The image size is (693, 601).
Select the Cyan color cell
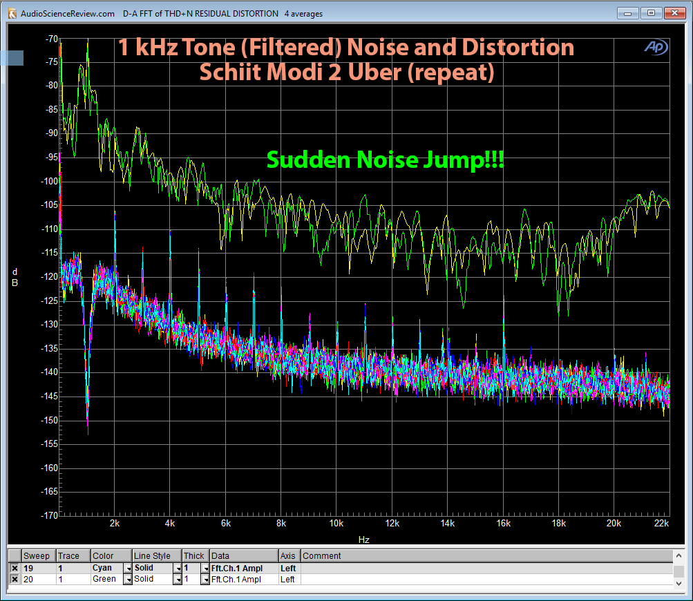click(x=107, y=569)
